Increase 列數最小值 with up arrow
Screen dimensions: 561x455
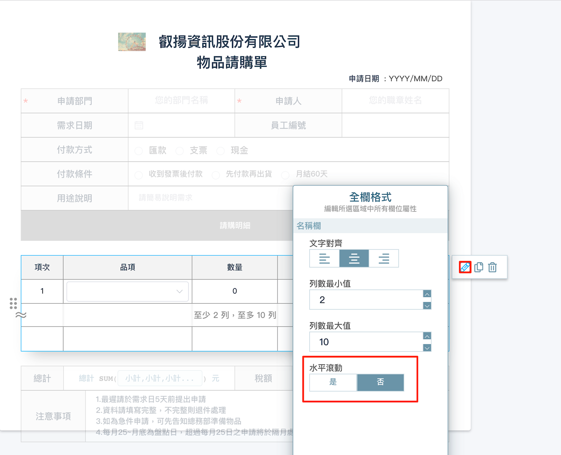pyautogui.click(x=427, y=294)
